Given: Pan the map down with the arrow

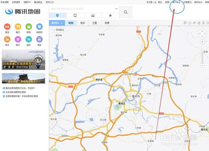Looking at the screenshot, I should [202, 36].
